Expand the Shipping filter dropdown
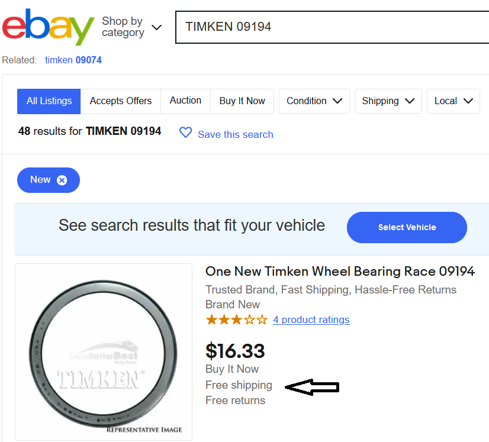 pyautogui.click(x=388, y=101)
